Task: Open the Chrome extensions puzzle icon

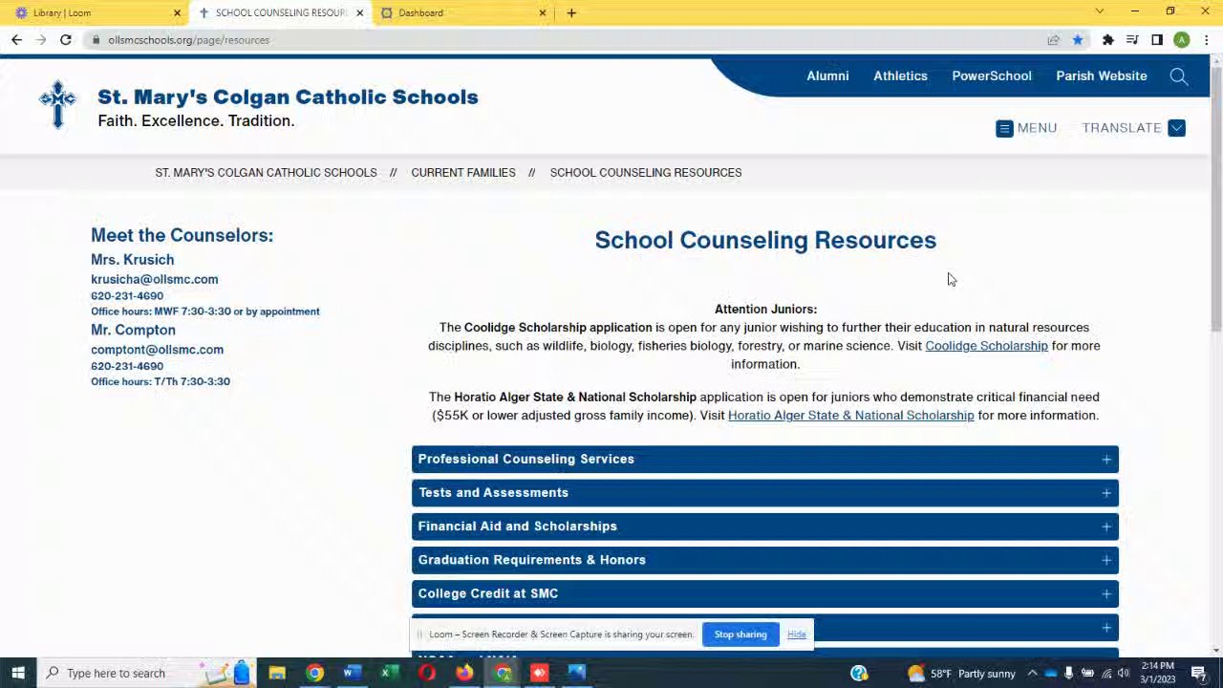Action: 1107,40
